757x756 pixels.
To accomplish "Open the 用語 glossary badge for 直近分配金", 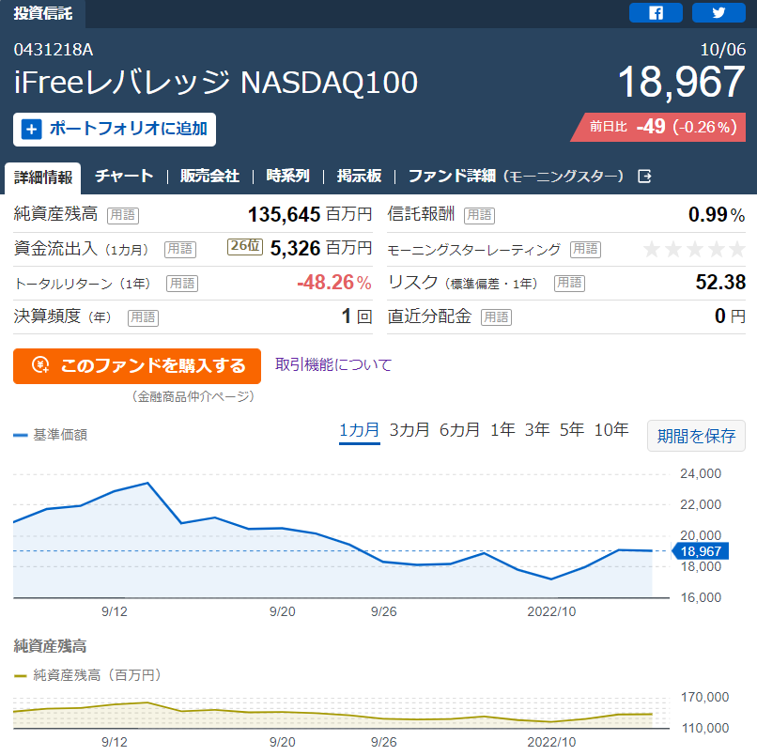I will [496, 317].
